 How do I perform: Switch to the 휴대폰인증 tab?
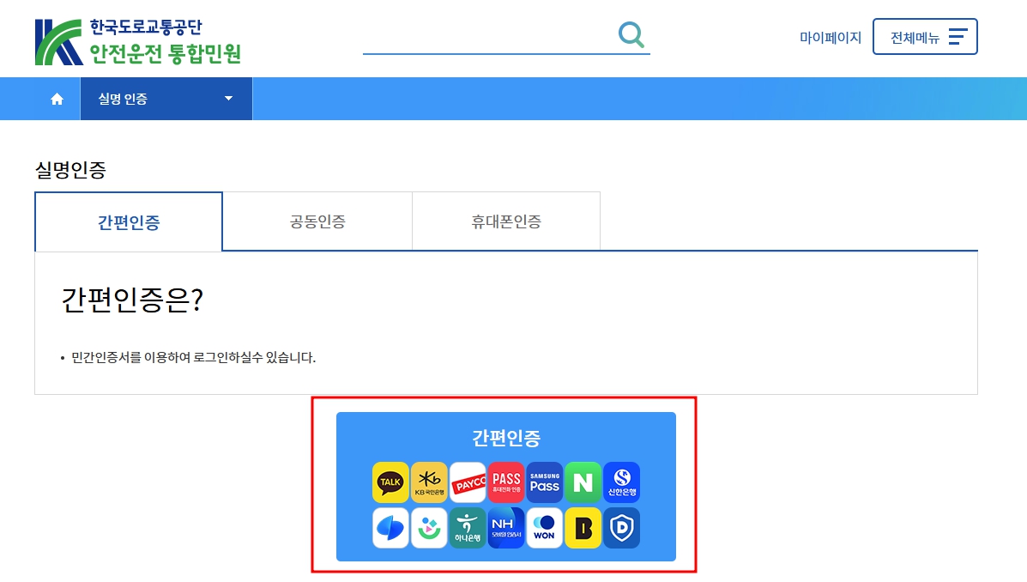[x=506, y=221]
